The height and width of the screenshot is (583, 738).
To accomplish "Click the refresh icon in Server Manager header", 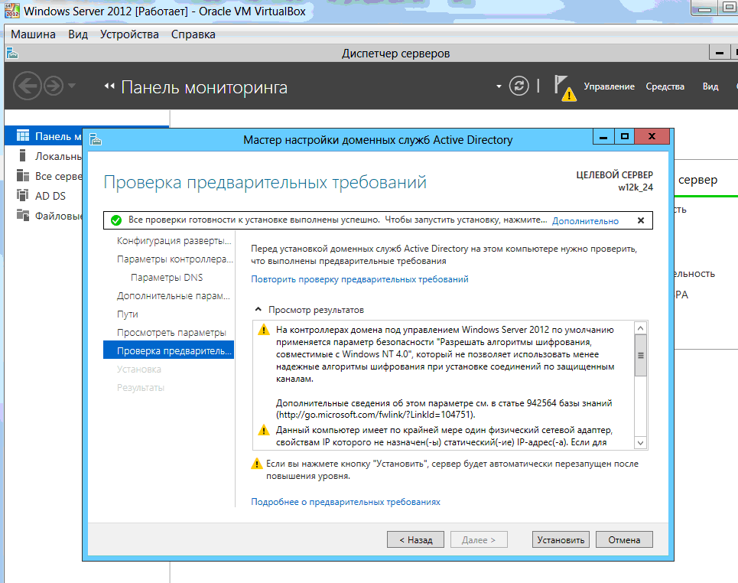I will pos(519,86).
